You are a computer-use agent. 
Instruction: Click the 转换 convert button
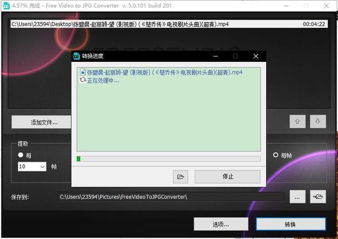(291, 224)
